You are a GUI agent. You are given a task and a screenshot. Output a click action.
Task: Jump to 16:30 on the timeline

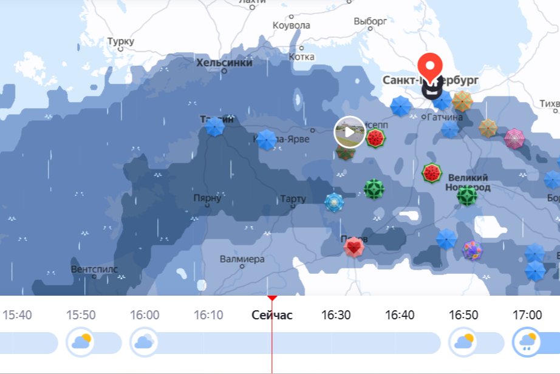coord(336,315)
